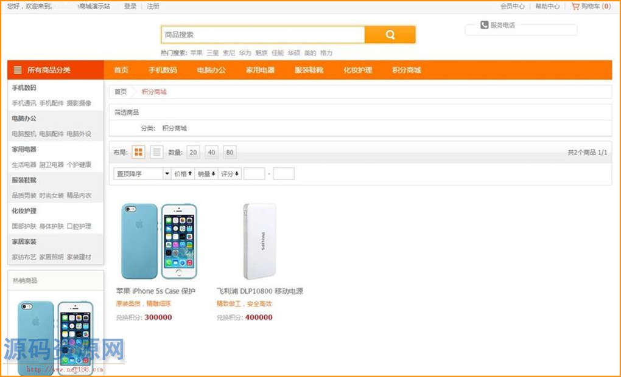Open the 积分商城 nav tab
Viewport: 621px width, 377px height.
pos(406,70)
